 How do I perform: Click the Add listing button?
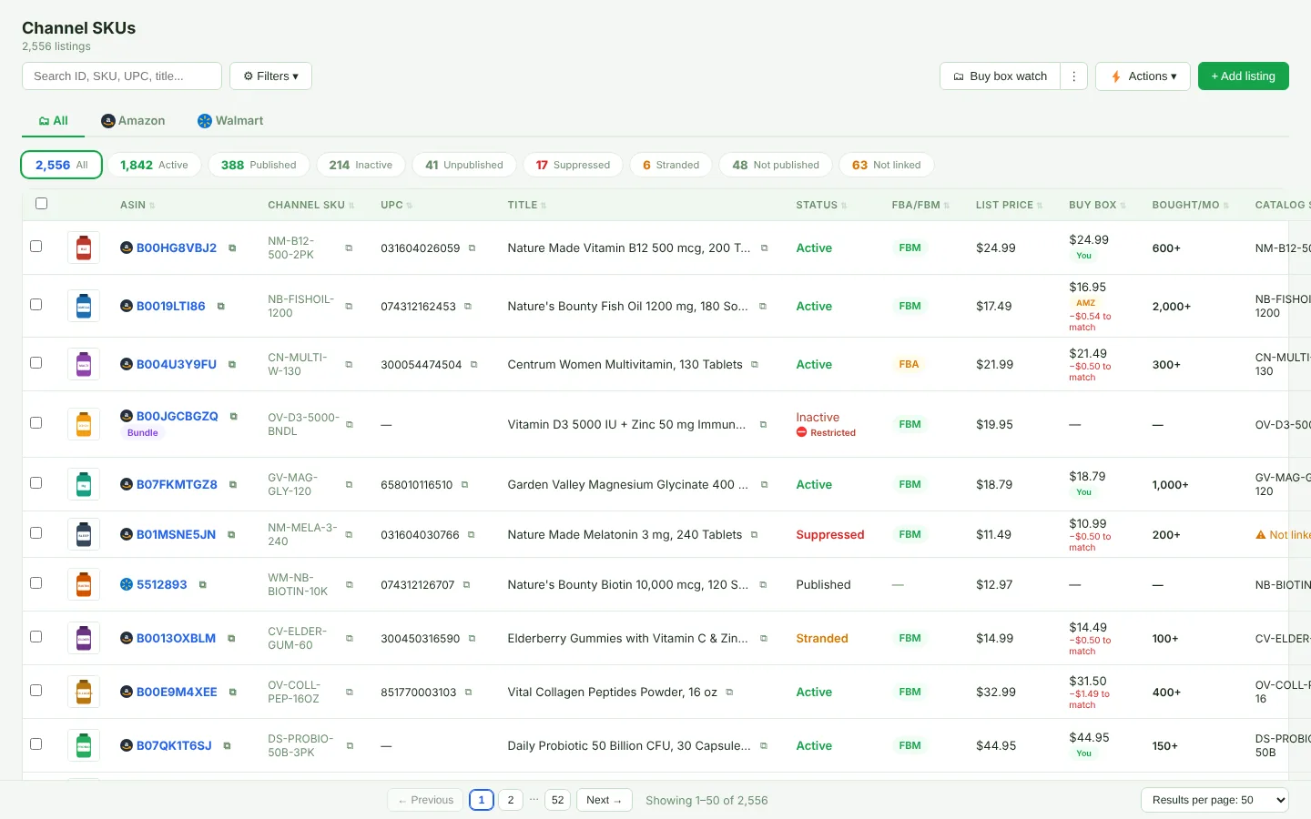click(x=1244, y=76)
